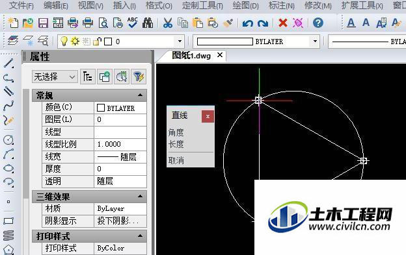The height and width of the screenshot is (255, 406).
Task: Click the New drawing icon
Action: [13, 23]
